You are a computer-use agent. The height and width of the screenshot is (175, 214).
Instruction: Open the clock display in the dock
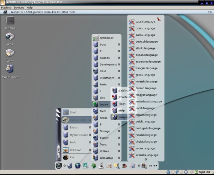[153, 166]
